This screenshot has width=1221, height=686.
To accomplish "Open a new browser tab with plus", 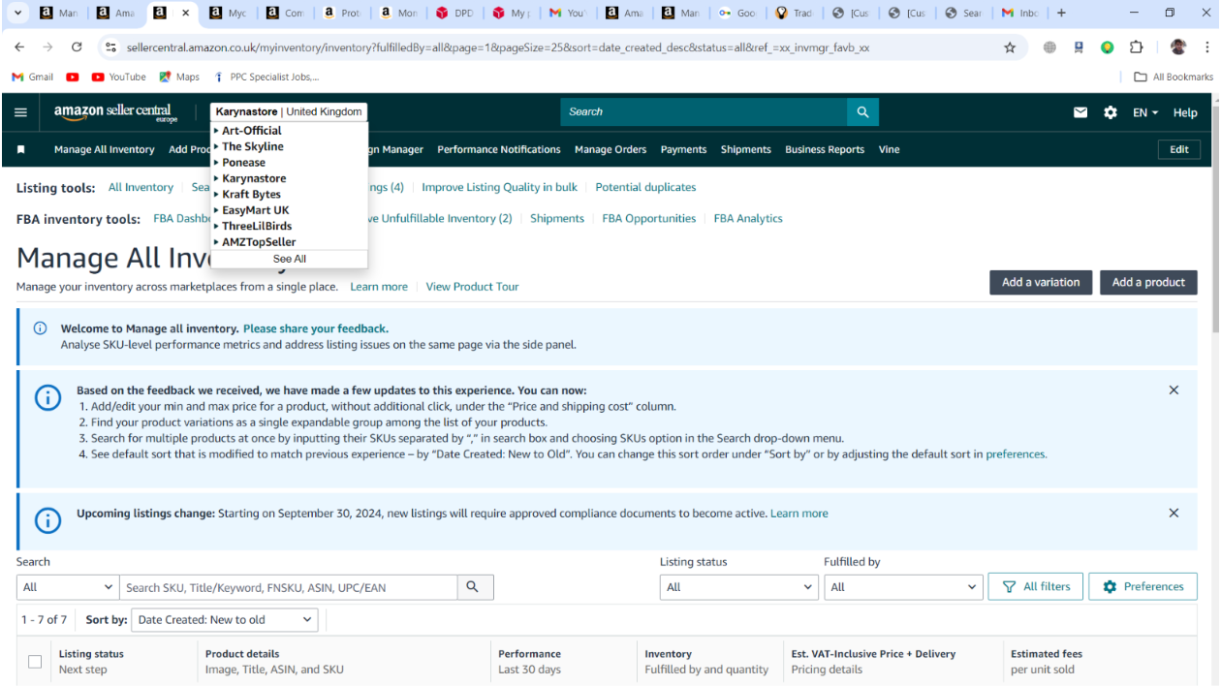I will 1061,13.
